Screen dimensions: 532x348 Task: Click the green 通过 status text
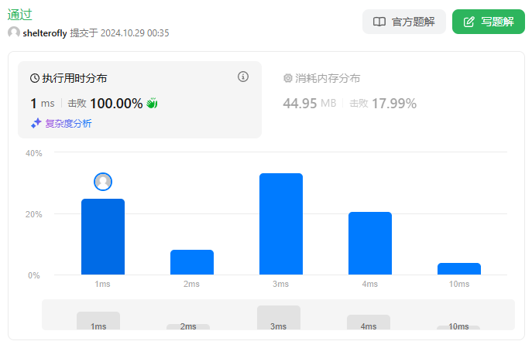(20, 15)
